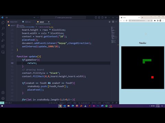The height and width of the screenshot is (123, 165).
Task: Open the VS Code hamburger menu
Action: coord(7,17)
